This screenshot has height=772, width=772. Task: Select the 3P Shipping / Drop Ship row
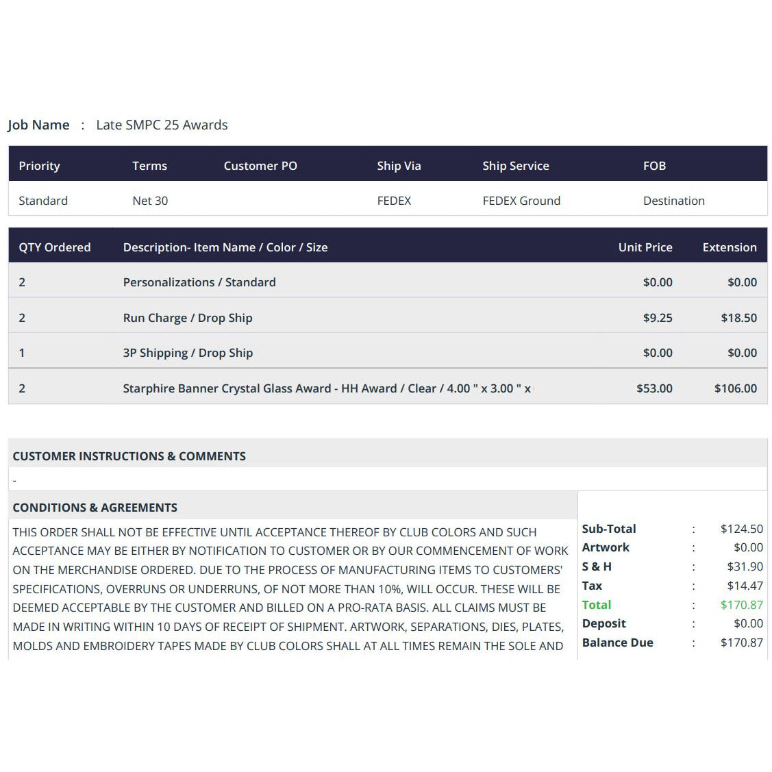tap(388, 353)
